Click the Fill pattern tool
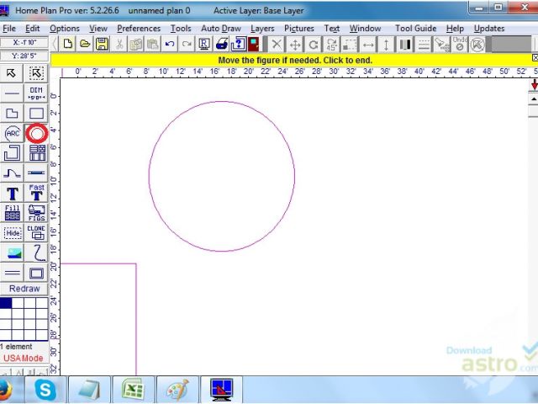 pyautogui.click(x=13, y=213)
